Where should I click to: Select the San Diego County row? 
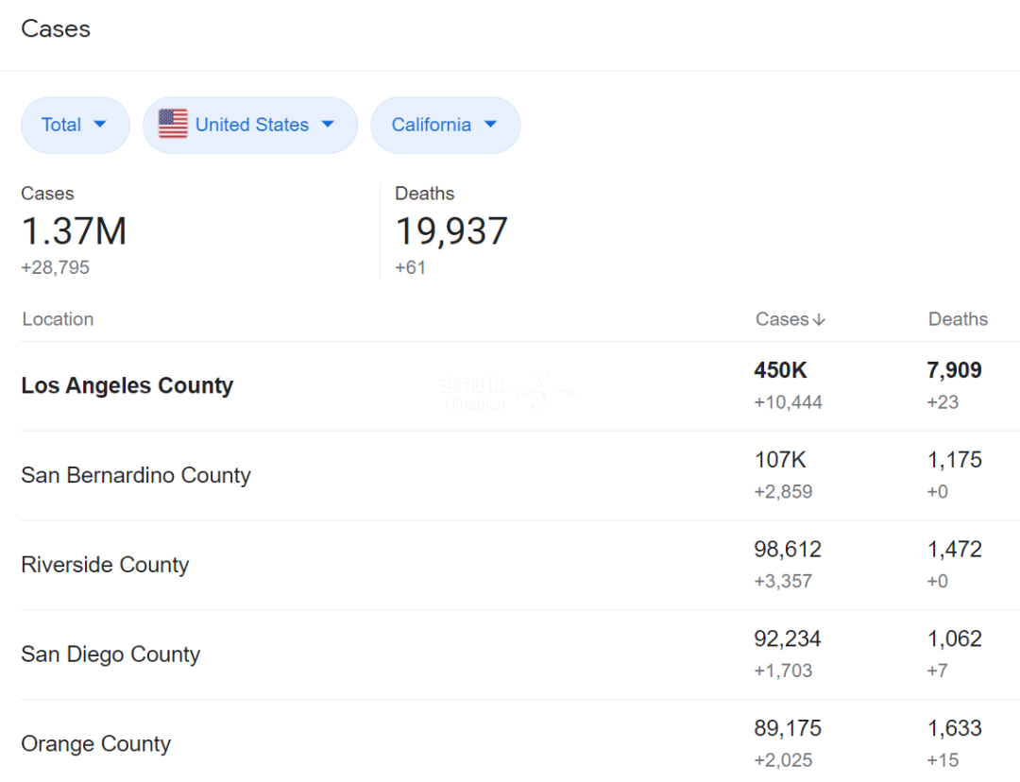[x=110, y=654]
